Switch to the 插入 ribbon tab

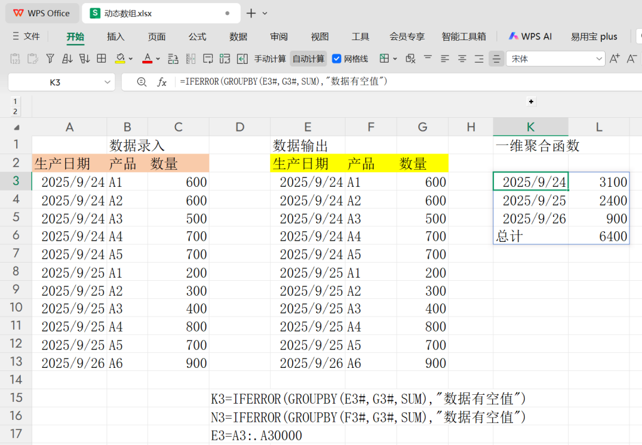click(x=115, y=36)
